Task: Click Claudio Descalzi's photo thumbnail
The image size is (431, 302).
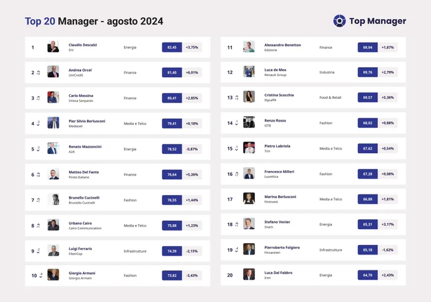Action: (x=53, y=47)
